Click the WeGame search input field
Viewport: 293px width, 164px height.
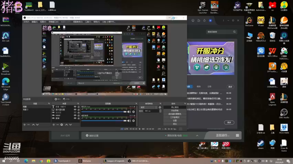219,32
